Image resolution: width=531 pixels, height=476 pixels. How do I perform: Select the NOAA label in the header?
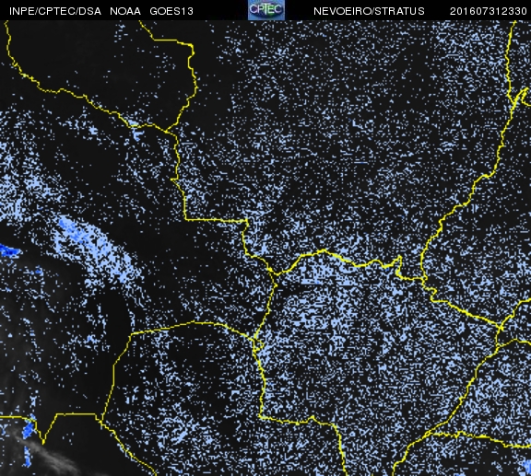(125, 11)
